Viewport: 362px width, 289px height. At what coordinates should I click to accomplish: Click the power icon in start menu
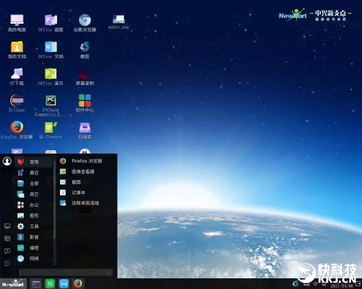point(7,264)
